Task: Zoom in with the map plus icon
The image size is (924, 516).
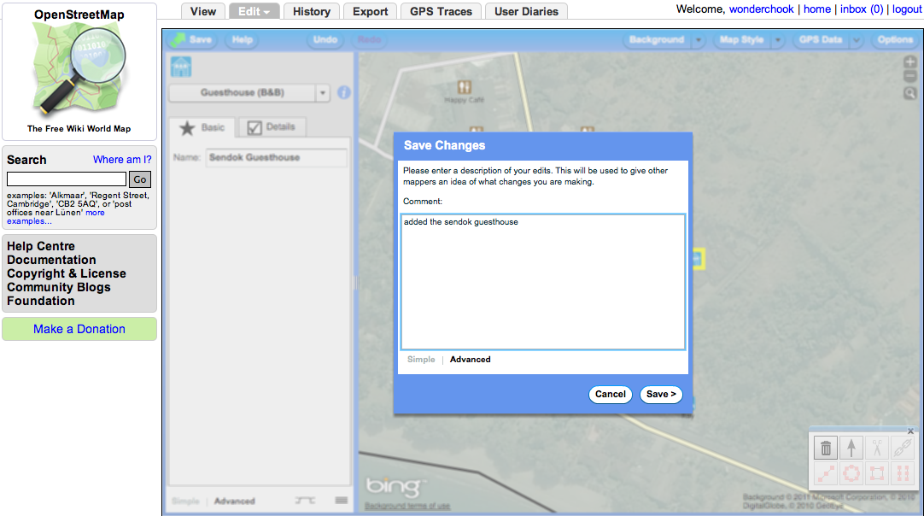Action: pos(909,62)
